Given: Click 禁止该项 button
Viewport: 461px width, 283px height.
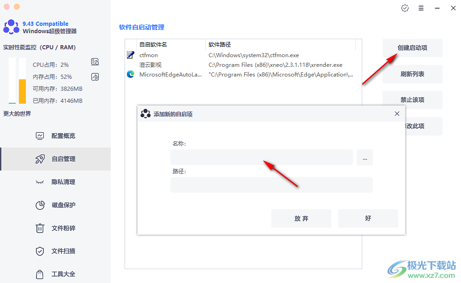Looking at the screenshot, I should point(412,100).
